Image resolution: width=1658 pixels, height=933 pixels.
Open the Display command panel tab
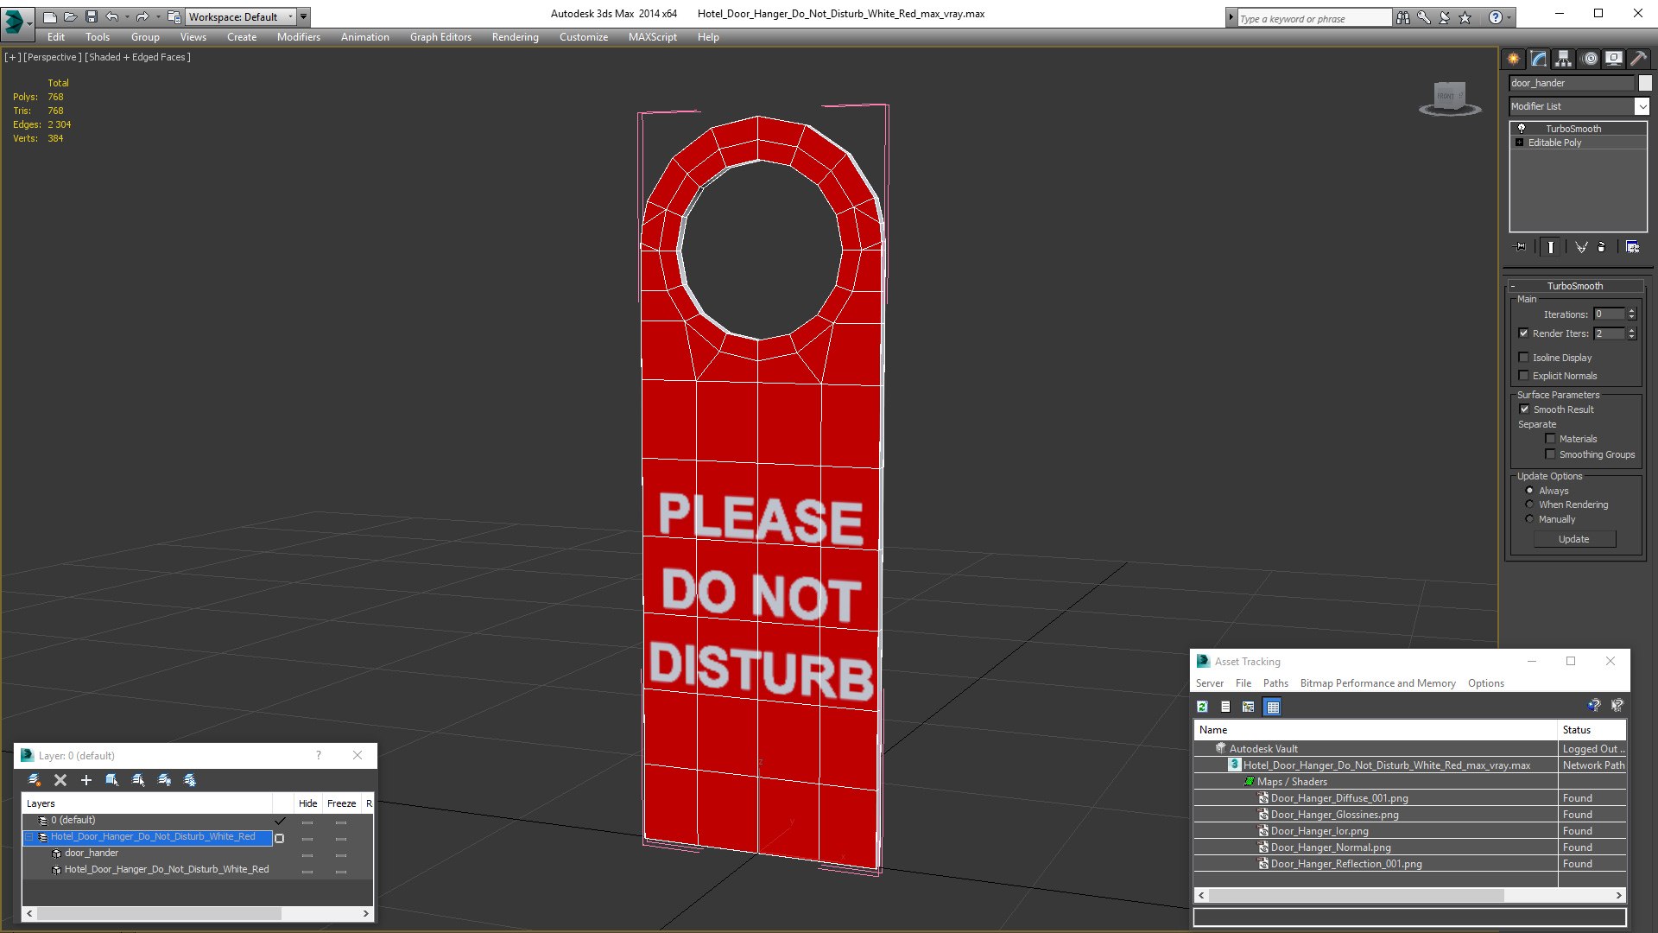pos(1614,59)
